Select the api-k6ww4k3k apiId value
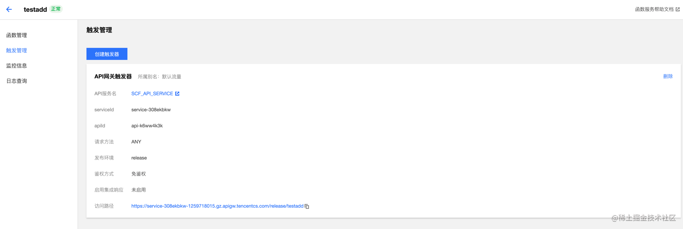Viewport: 683px width, 229px height. point(147,126)
